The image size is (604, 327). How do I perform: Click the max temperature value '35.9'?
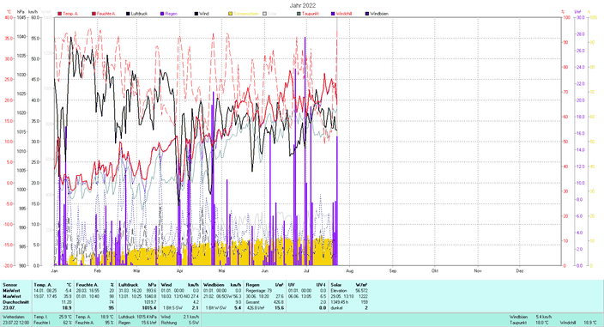pos(68,297)
